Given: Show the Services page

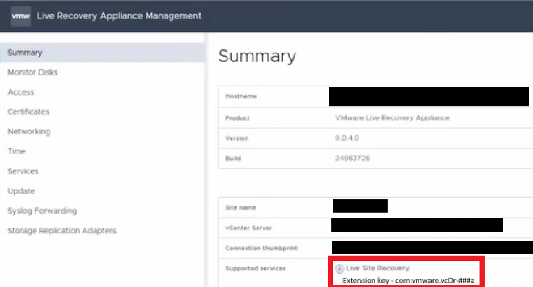Looking at the screenshot, I should tap(23, 171).
